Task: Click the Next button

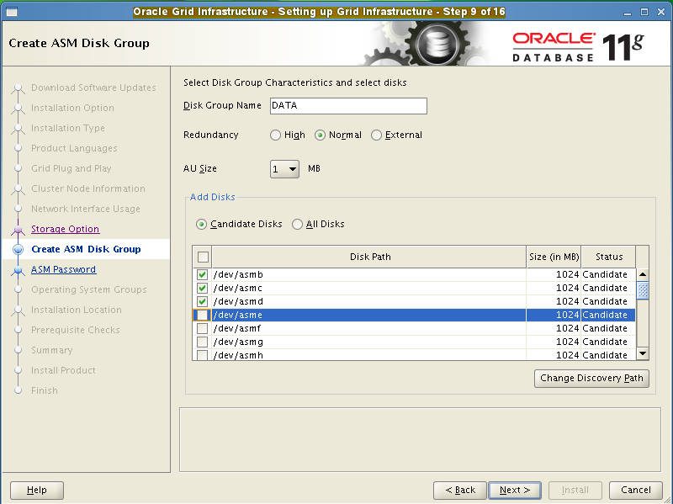Action: 514,490
